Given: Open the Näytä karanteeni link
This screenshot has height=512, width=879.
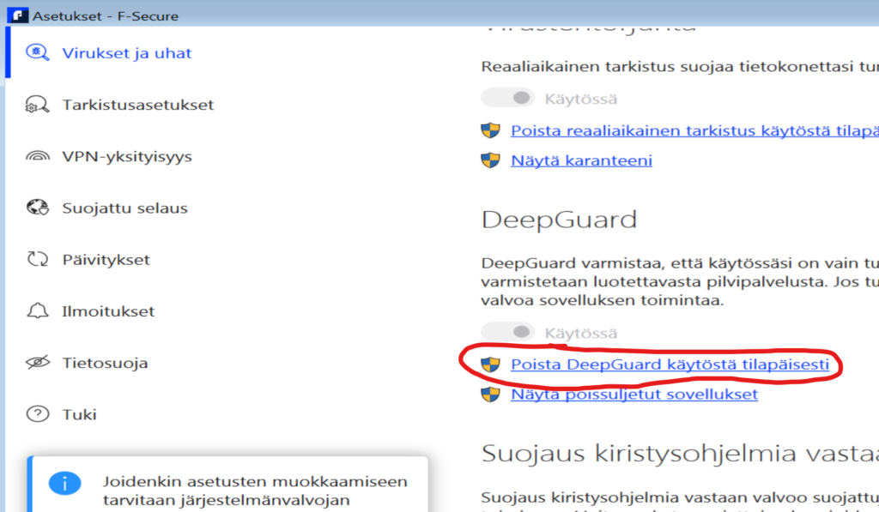Looking at the screenshot, I should (x=581, y=160).
